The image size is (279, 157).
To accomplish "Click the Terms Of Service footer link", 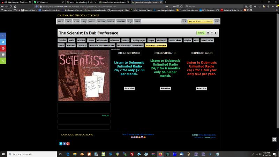I will [x=128, y=134].
